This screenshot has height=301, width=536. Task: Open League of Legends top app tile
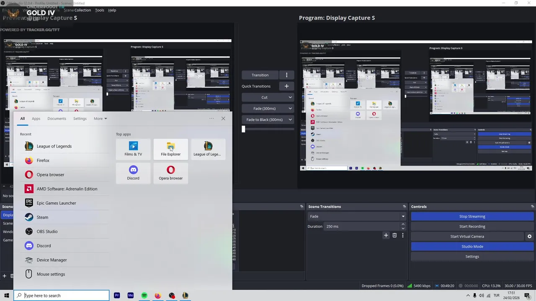click(208, 149)
